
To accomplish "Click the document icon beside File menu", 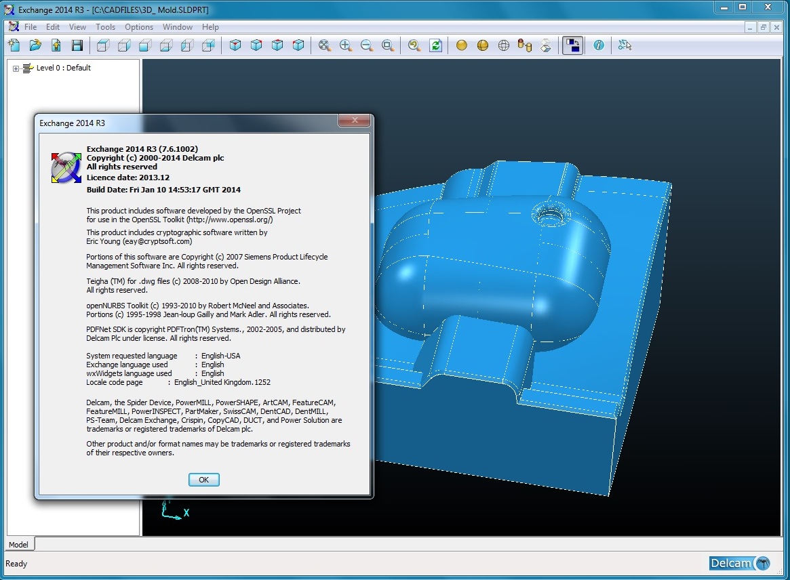I will click(14, 26).
